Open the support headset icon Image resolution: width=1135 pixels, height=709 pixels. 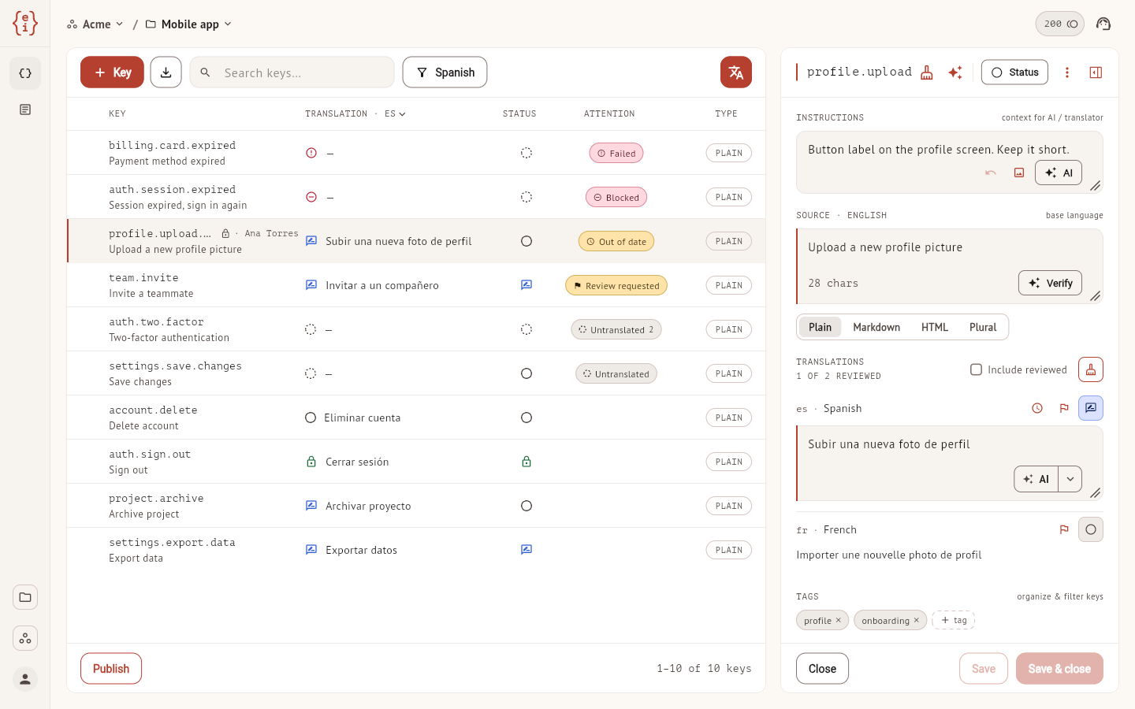tap(1103, 24)
